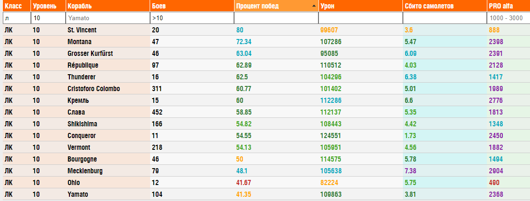The height and width of the screenshot is (201, 530).
Task: Click the Кремль ship name cell
Action: point(78,100)
